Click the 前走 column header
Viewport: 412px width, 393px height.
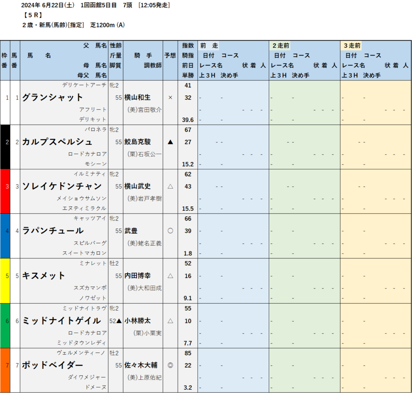(x=209, y=45)
